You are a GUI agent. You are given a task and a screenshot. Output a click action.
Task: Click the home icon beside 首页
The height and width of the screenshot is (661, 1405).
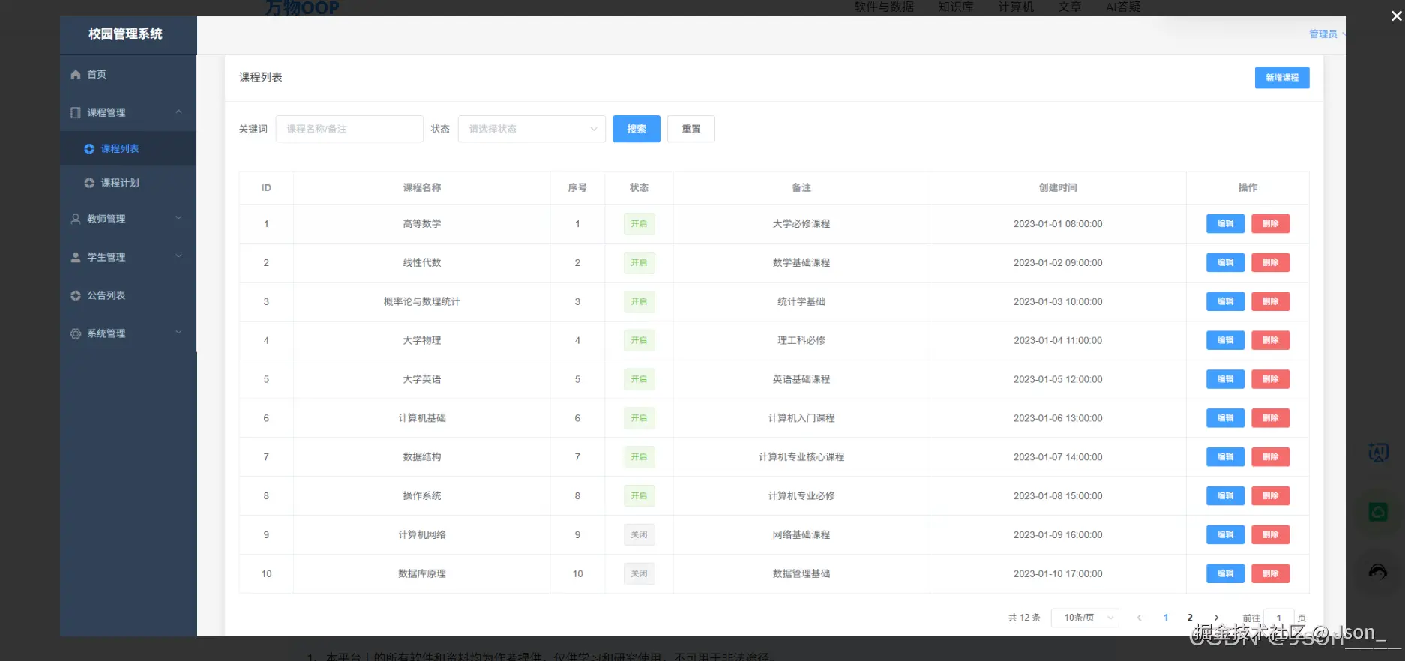(76, 75)
